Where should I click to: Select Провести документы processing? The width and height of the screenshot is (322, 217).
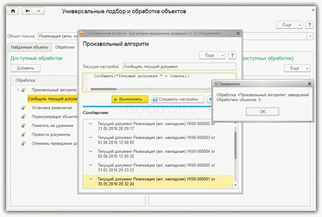click(51, 134)
